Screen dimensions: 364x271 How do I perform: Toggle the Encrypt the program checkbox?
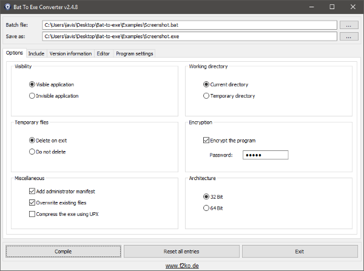click(x=229, y=141)
